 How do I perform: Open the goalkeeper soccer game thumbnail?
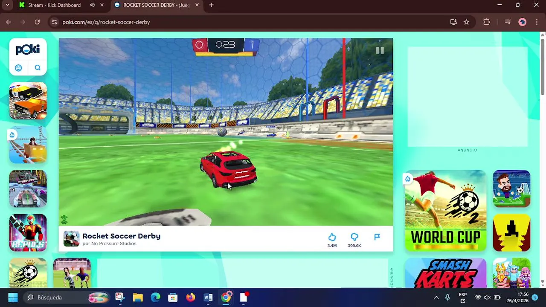pyautogui.click(x=72, y=273)
